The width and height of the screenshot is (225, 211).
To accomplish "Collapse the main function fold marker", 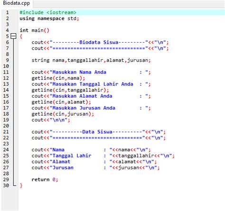I will click(x=13, y=37).
